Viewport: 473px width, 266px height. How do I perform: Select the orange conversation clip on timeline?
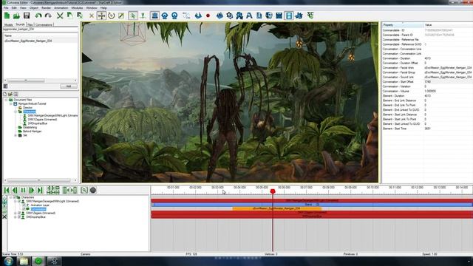click(276, 208)
